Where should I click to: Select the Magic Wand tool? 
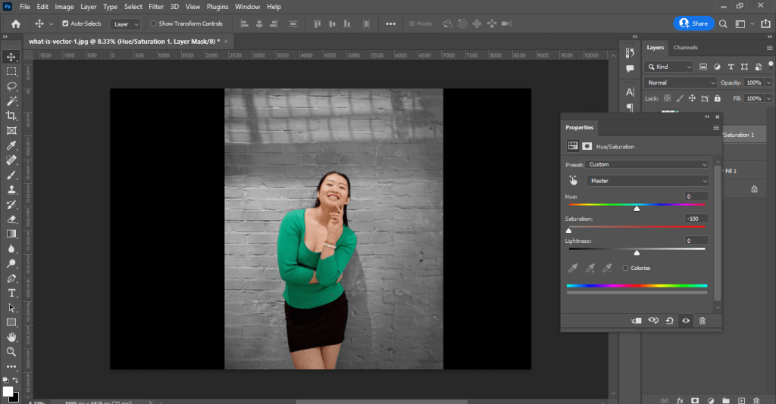pos(11,101)
